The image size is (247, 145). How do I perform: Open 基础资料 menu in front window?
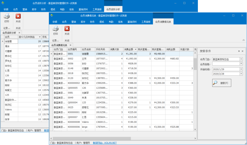point(132,22)
